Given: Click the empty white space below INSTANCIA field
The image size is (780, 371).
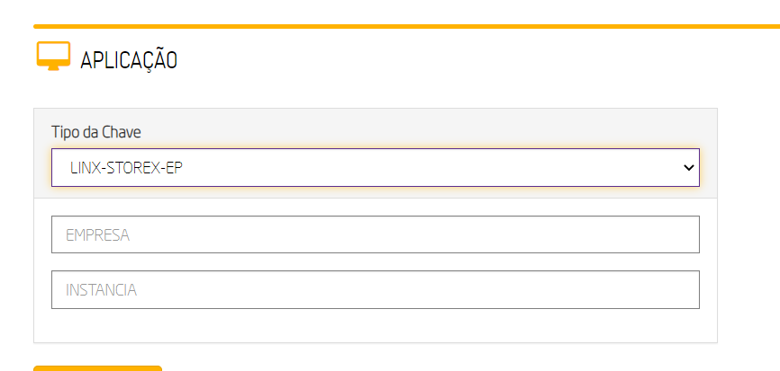Looking at the screenshot, I should point(375,325).
